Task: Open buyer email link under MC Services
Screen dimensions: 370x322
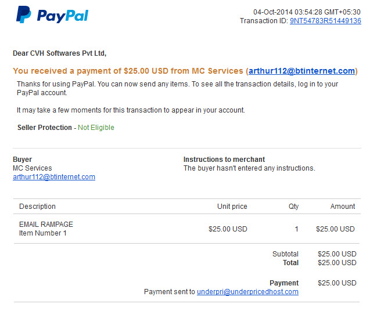Action: tap(54, 177)
